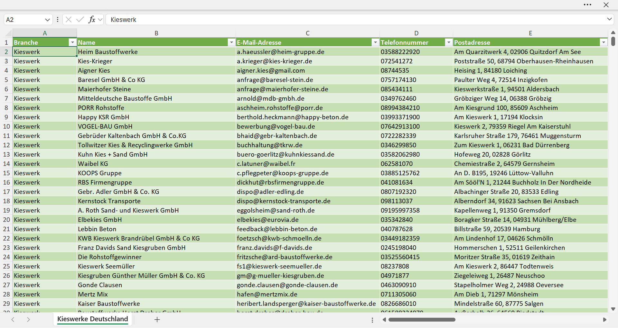618x328 pixels.
Task: Select cell Kernstock Transporte
Action: (x=156, y=201)
